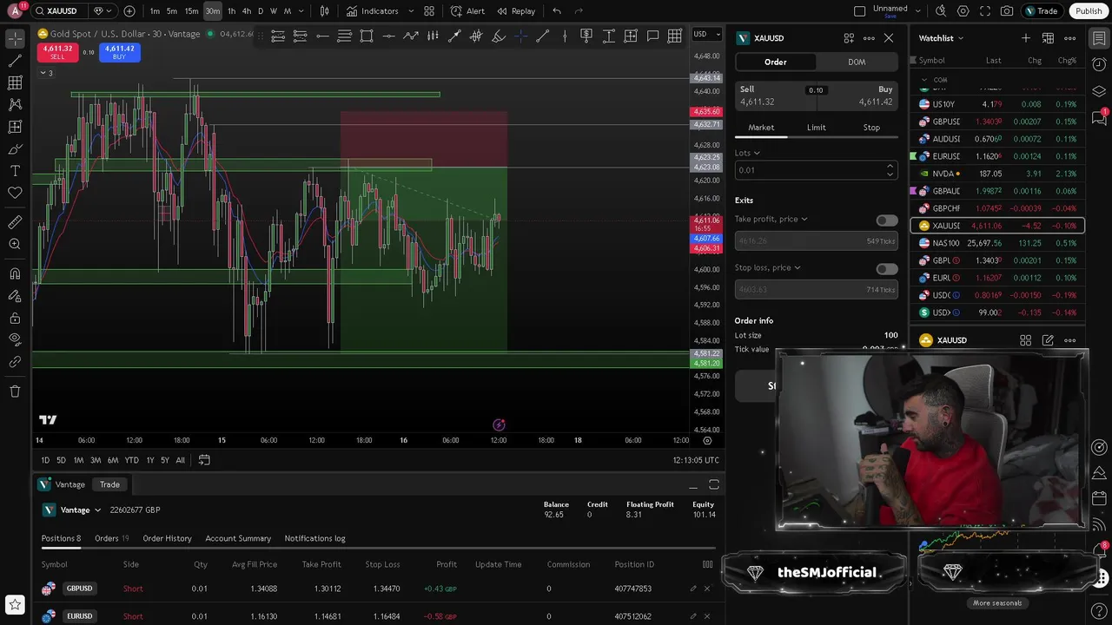Image resolution: width=1112 pixels, height=625 pixels.
Task: Open Take profit price type dropdown
Action: 771,219
